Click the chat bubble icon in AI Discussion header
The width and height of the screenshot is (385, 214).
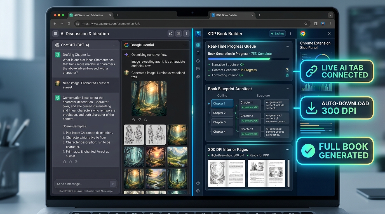[x=171, y=34]
